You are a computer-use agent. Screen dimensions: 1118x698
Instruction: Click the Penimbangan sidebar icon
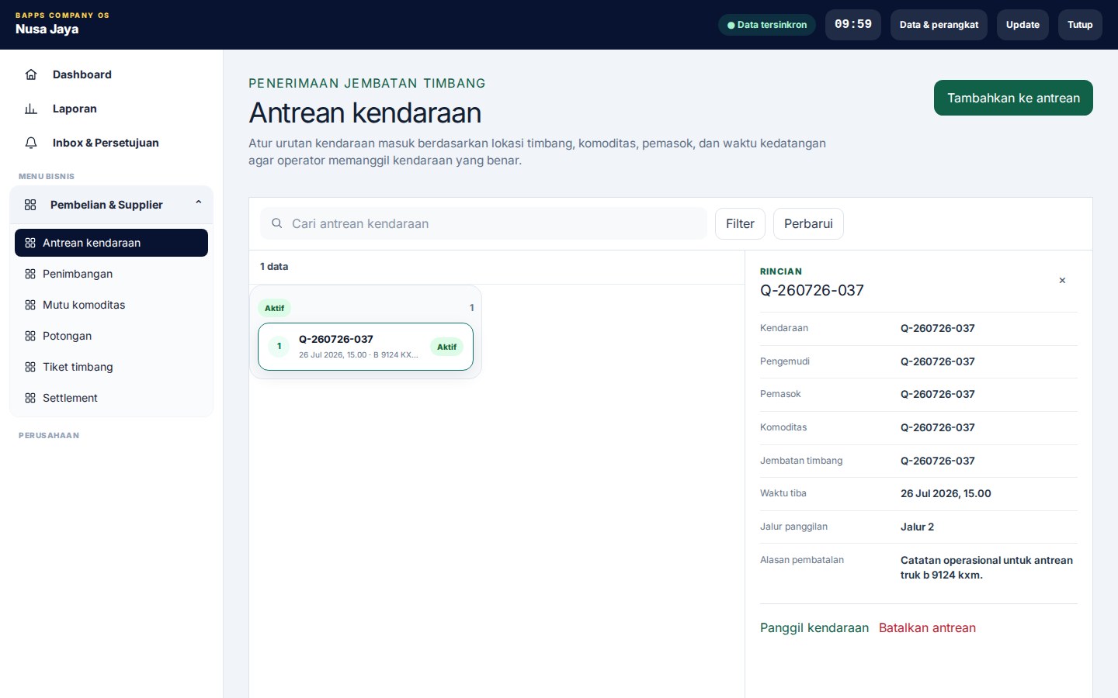(x=30, y=274)
